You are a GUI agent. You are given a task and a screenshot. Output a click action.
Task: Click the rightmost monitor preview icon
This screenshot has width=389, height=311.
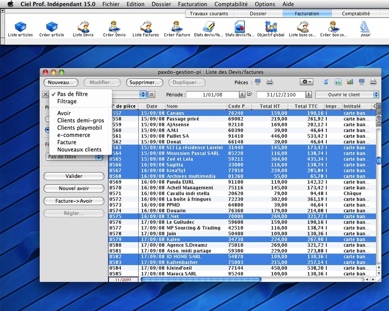pos(362,82)
